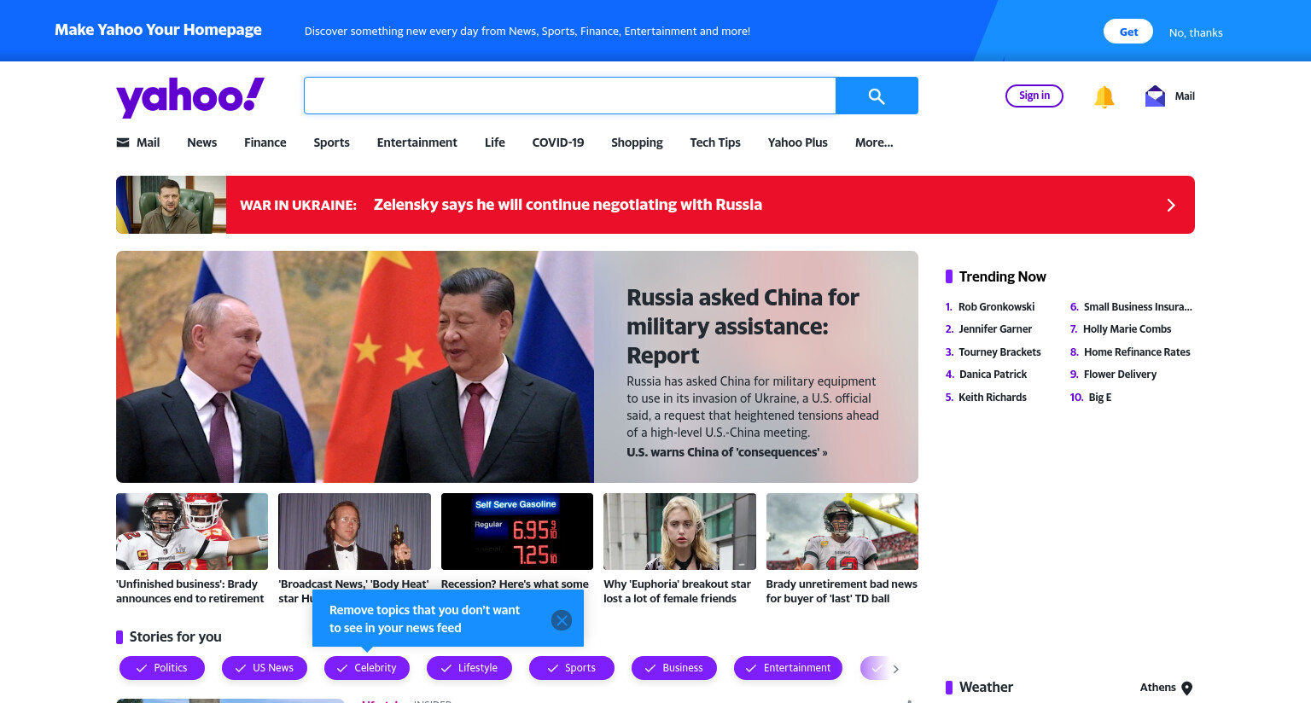The image size is (1311, 703).
Task: Toggle the Sports topic chip
Action: pyautogui.click(x=572, y=668)
